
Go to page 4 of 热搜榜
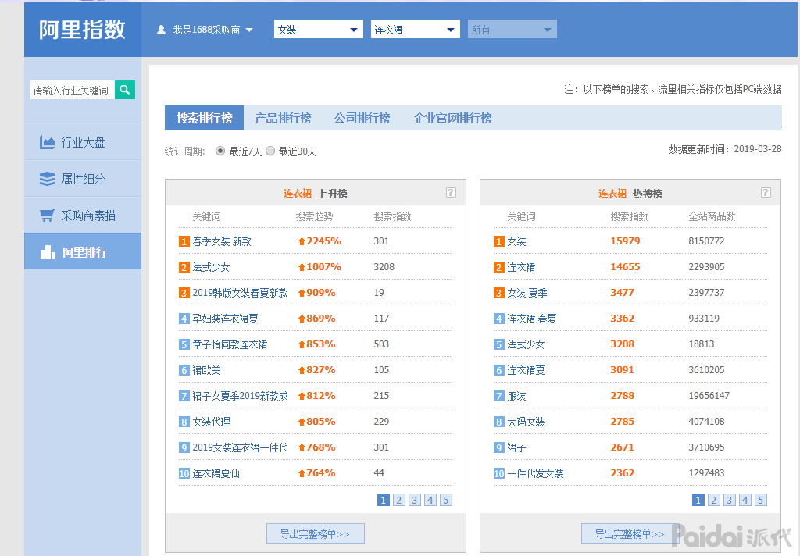745,500
